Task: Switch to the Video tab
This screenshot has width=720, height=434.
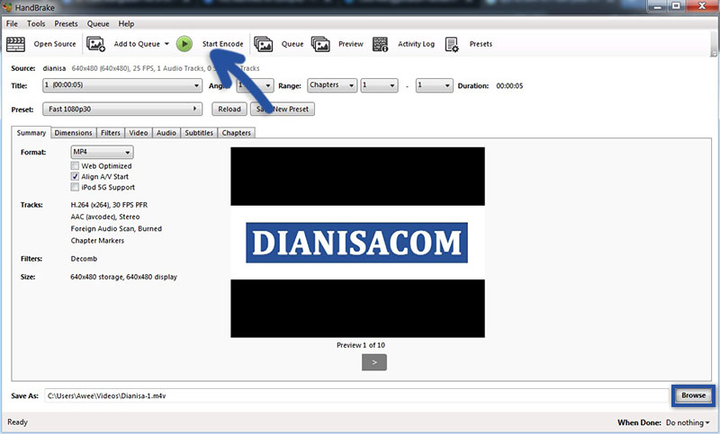Action: tap(139, 133)
